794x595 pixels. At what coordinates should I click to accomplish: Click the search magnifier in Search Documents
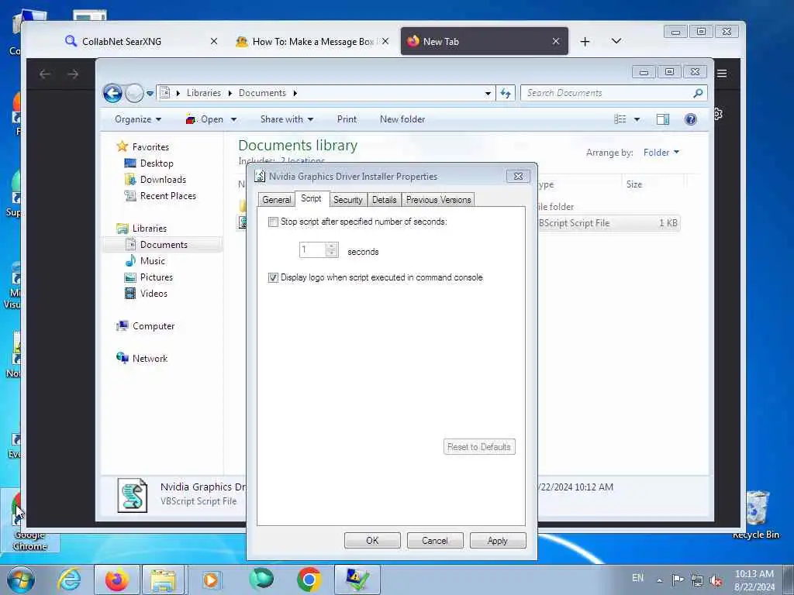(x=698, y=93)
